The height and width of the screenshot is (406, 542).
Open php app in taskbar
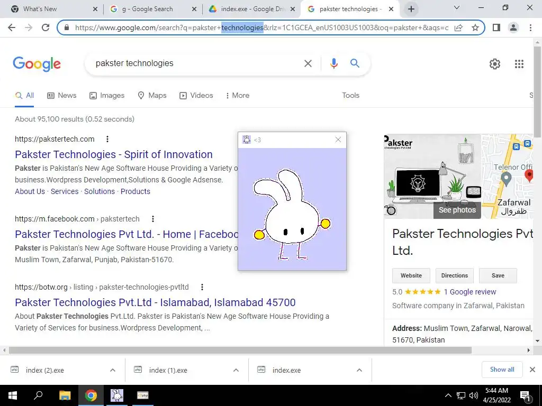[x=143, y=395]
